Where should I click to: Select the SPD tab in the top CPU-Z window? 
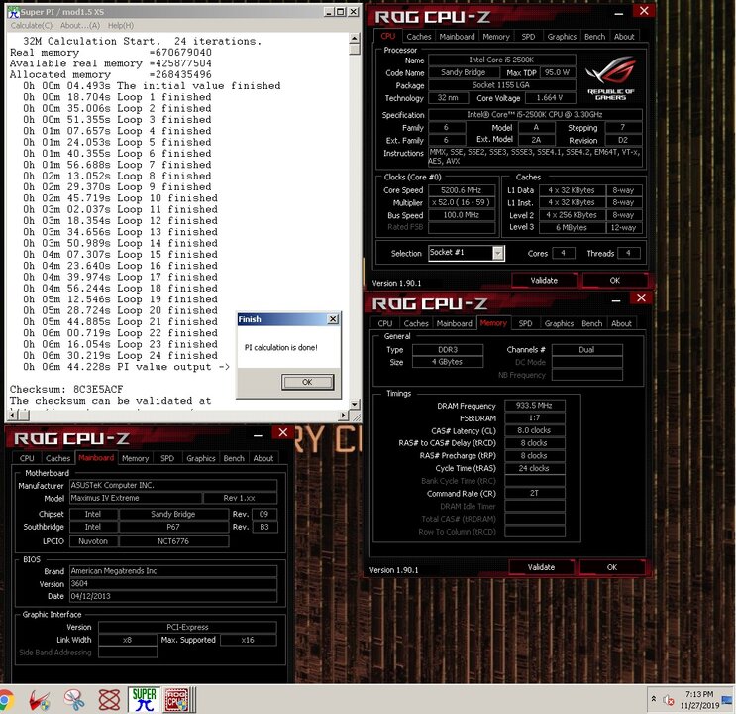click(x=528, y=37)
